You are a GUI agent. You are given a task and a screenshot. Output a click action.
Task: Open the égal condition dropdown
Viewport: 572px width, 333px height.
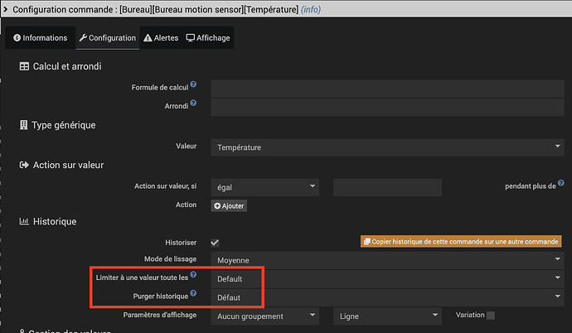[264, 187]
